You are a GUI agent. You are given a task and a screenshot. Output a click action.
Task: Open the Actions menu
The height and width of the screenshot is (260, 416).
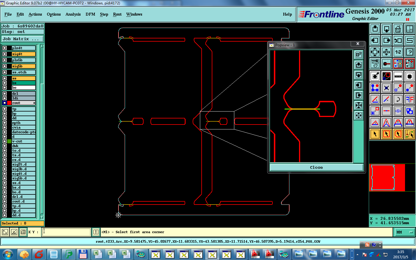[x=35, y=14]
